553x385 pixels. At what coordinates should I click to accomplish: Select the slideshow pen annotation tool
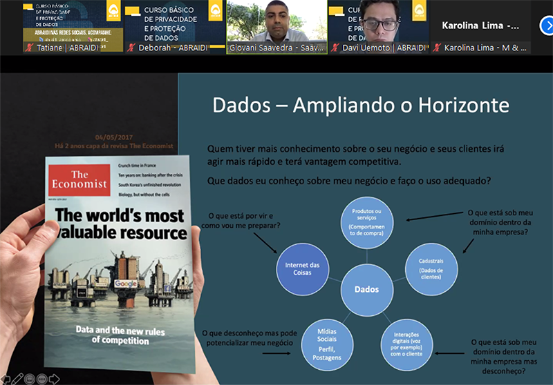point(17,379)
